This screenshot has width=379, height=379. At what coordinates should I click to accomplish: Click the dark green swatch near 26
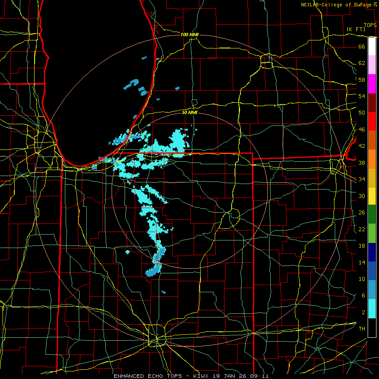pyautogui.click(x=372, y=214)
